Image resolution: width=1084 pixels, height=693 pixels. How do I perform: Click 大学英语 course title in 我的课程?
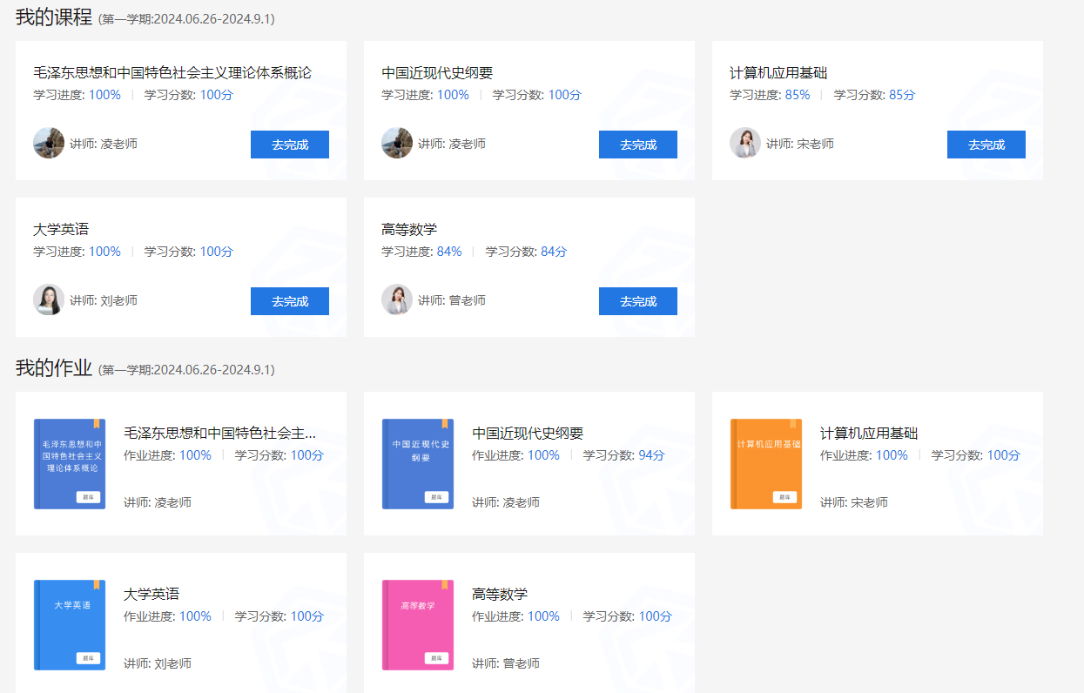(61, 230)
